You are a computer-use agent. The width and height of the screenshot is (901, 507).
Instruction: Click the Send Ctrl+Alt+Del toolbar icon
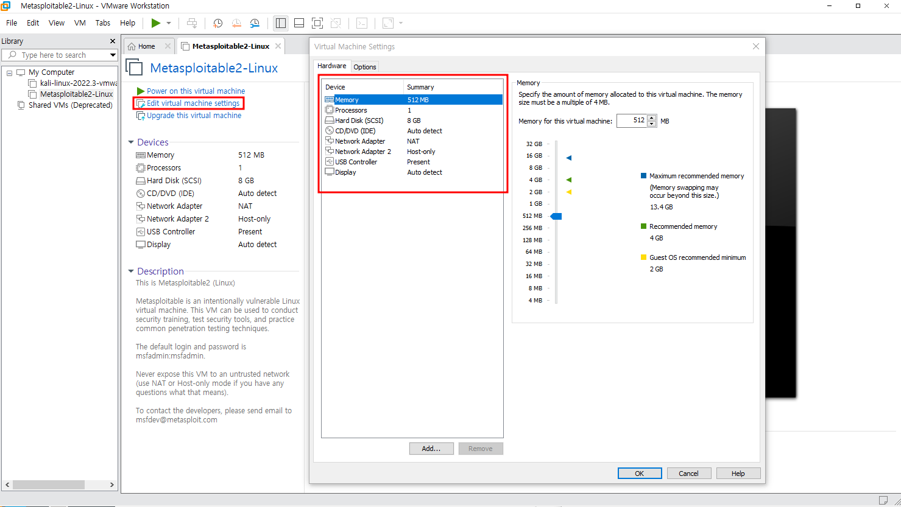pos(192,23)
